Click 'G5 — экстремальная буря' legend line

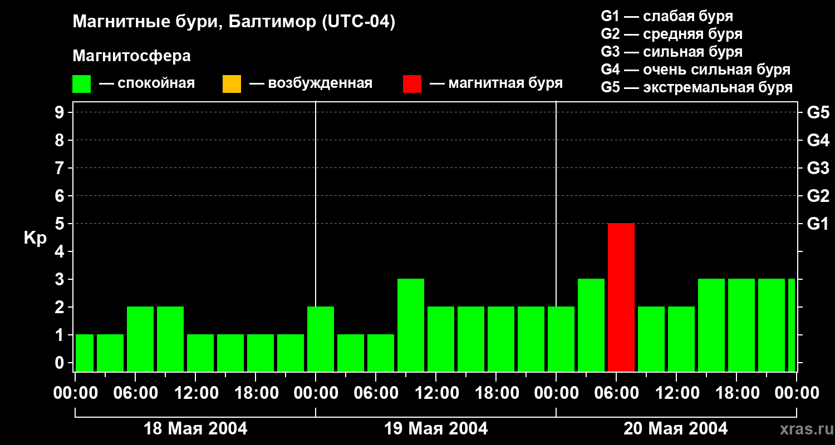point(697,87)
